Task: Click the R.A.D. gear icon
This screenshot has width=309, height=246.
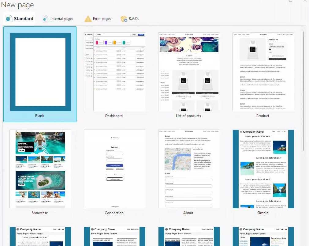Action: pos(124,19)
